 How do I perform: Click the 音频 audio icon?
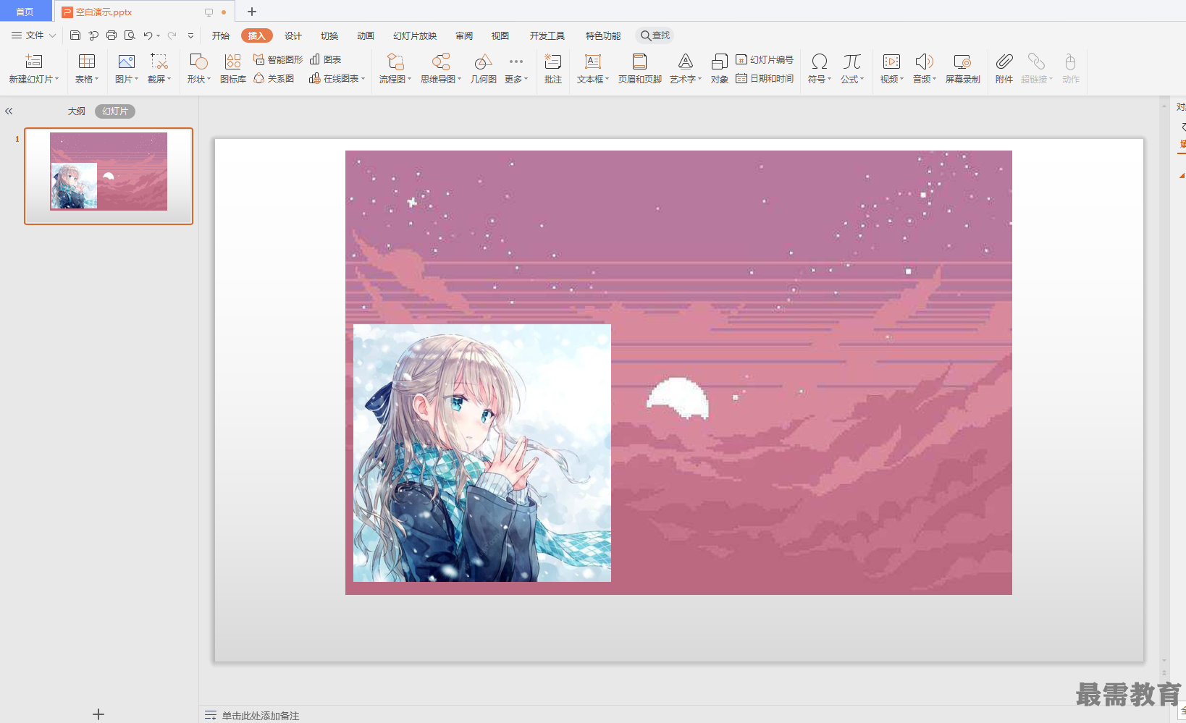click(x=924, y=61)
